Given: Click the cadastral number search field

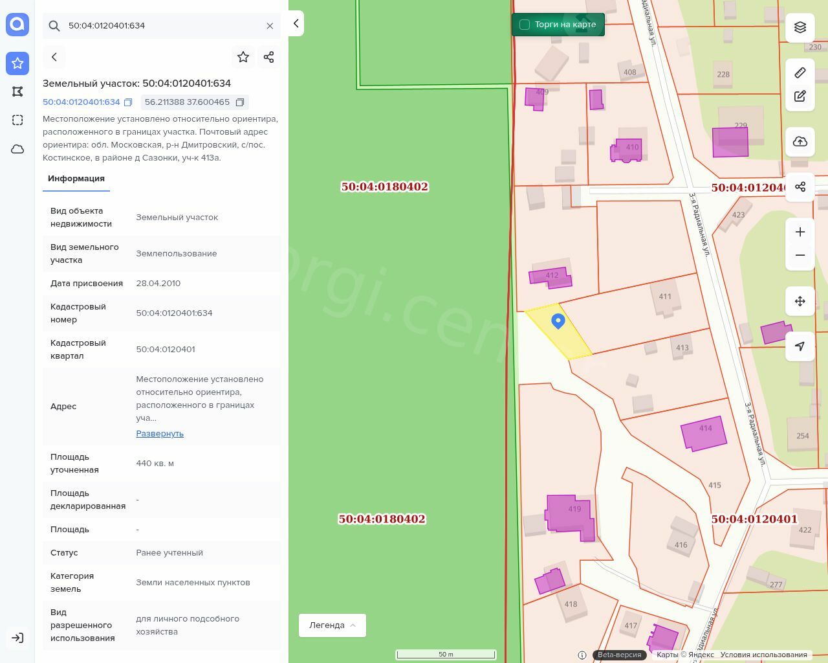Looking at the screenshot, I should 162,26.
